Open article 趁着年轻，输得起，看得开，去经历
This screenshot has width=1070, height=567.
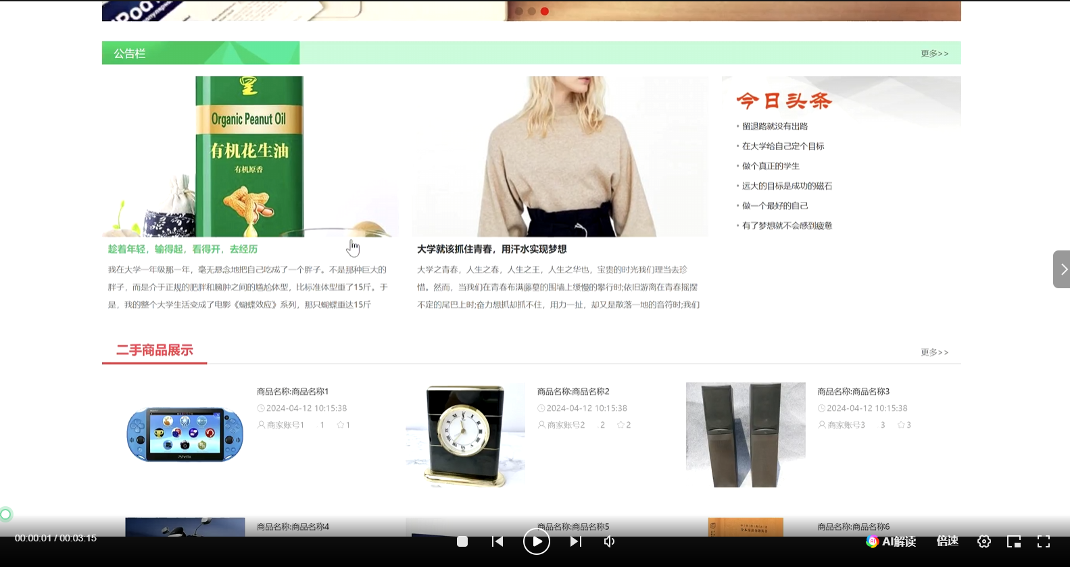[x=183, y=249]
